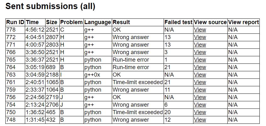Click the Run ID column header
This screenshot has width=266, height=126.
point(15,22)
